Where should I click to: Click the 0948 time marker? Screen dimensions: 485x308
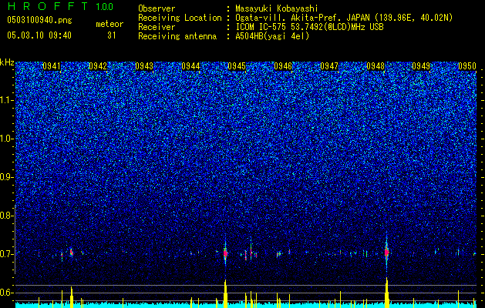tap(376, 66)
